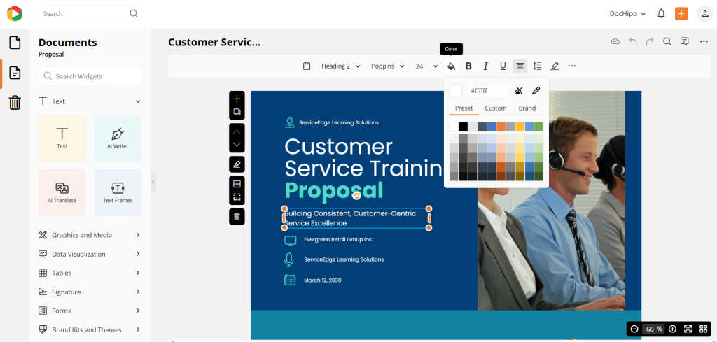Open the Trash sidebar icon
Screen dimensions: 717x342
15,102
